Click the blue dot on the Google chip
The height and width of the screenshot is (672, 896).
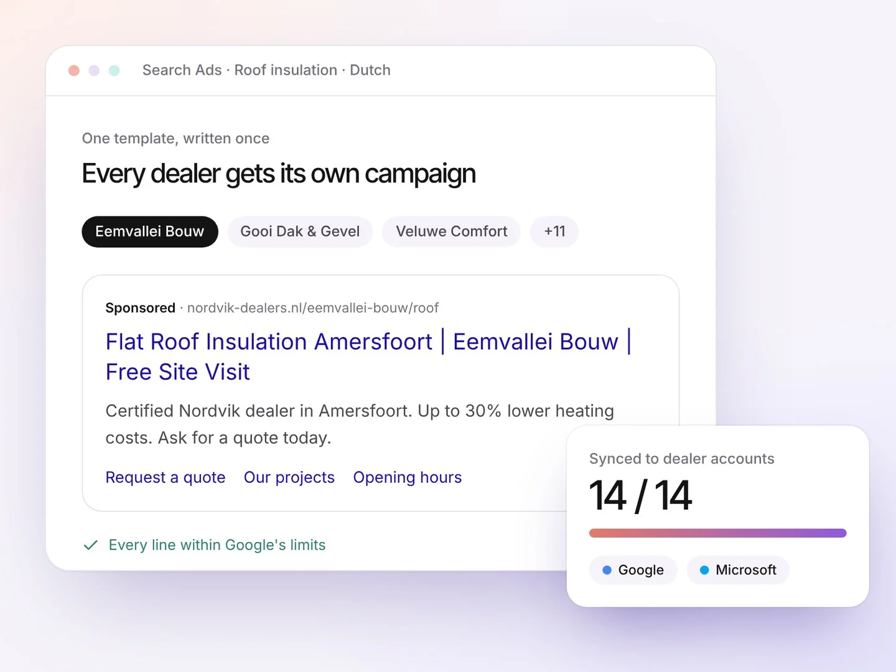(607, 570)
